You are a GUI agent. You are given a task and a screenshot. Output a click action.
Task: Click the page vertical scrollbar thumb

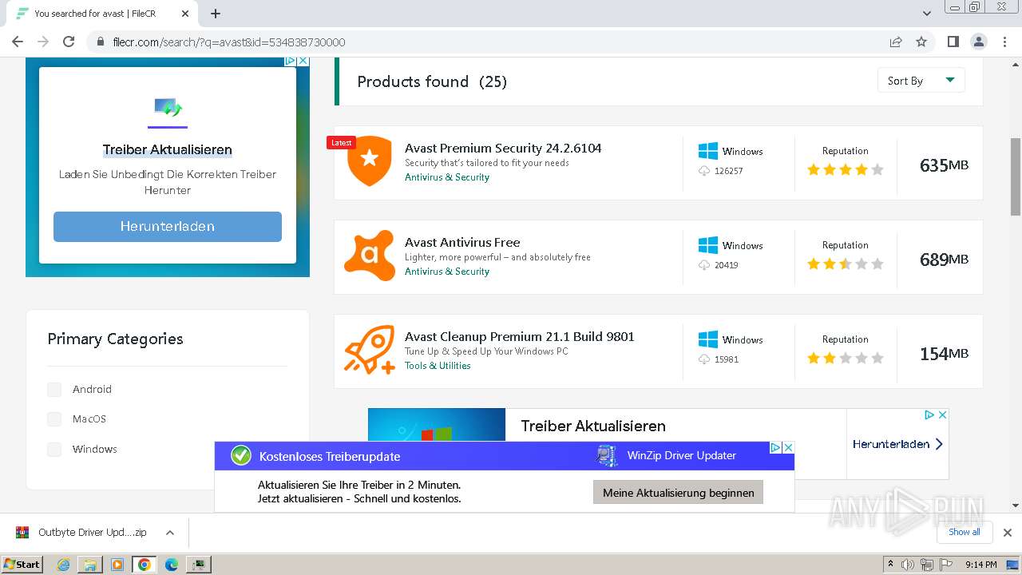point(1015,176)
